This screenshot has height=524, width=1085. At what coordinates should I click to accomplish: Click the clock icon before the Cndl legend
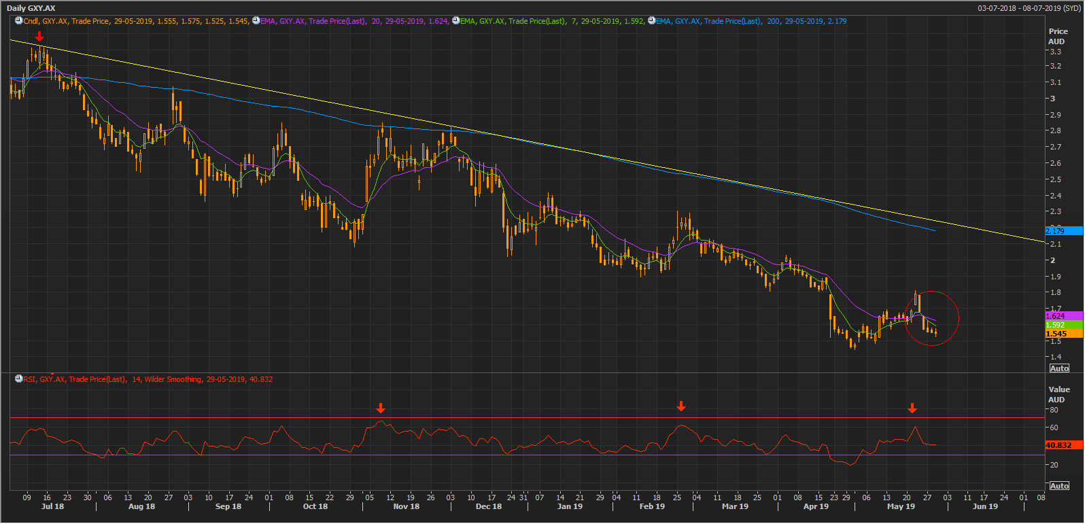[x=19, y=21]
